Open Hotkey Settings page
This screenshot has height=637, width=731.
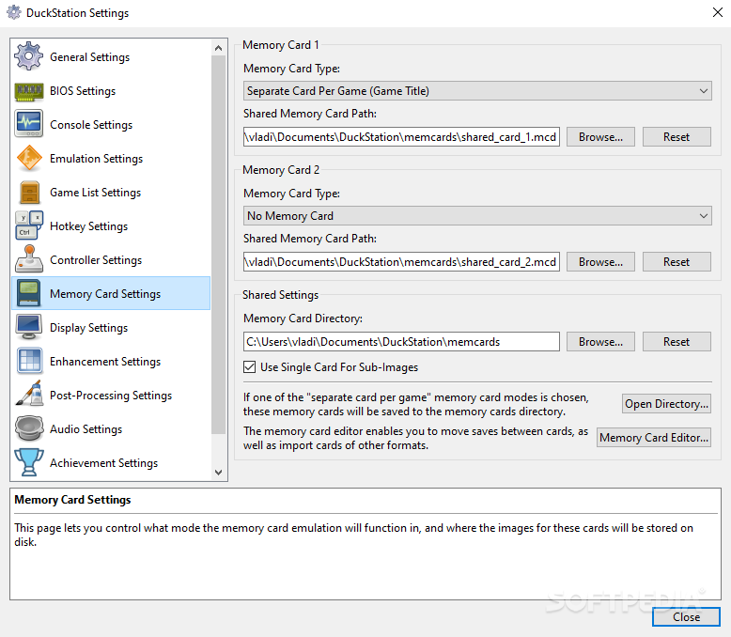pyautogui.click(x=111, y=226)
